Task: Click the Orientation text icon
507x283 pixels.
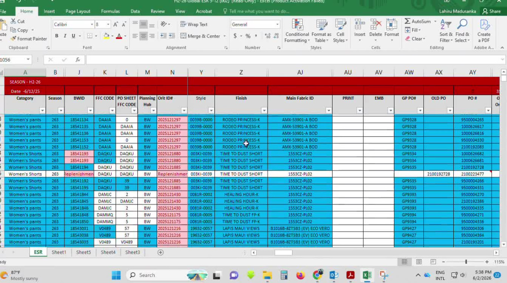Action: coord(164,24)
